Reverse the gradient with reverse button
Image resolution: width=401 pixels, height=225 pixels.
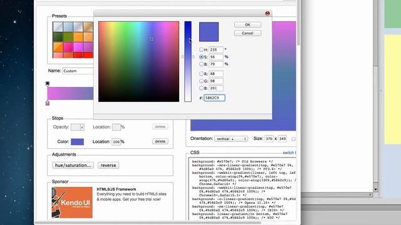(108, 165)
